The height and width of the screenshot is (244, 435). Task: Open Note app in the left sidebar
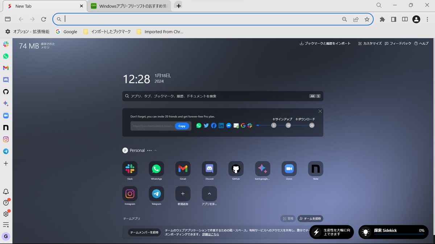[6, 127]
